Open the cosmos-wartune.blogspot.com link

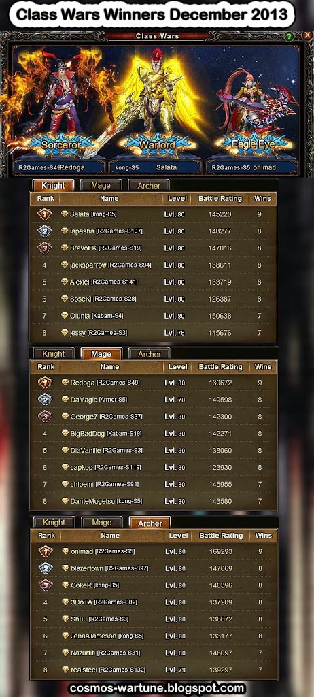tap(157, 688)
